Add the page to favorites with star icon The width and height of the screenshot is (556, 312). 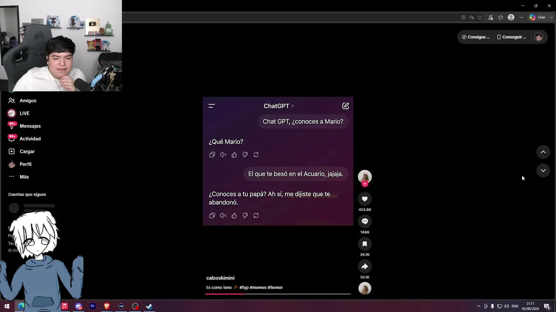[x=480, y=17]
